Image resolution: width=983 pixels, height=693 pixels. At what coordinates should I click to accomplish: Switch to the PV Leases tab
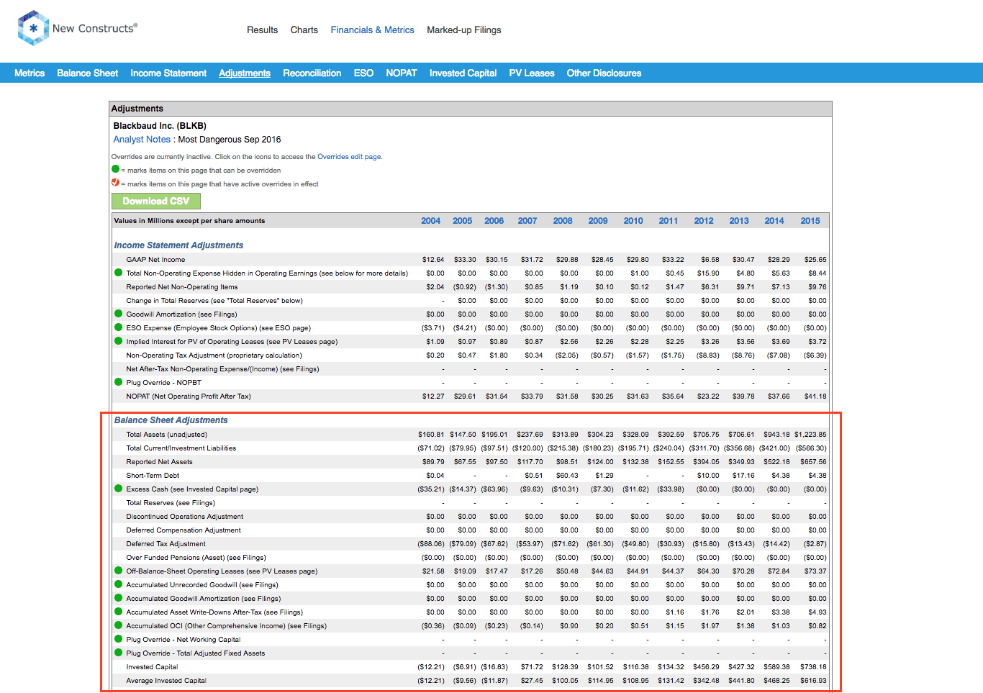pos(532,73)
